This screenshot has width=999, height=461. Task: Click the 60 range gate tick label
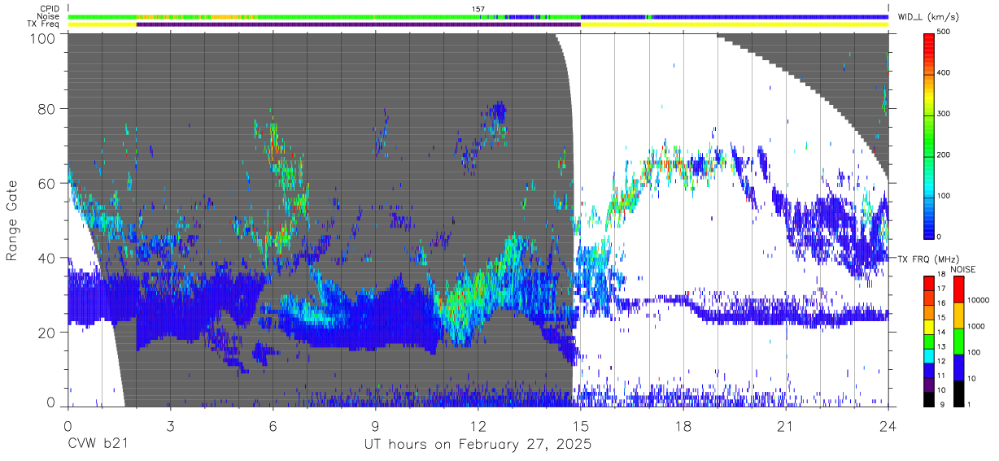click(x=49, y=183)
